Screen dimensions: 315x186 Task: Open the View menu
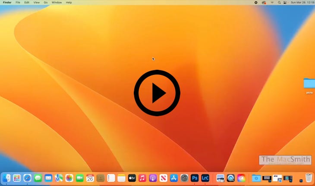[36, 3]
